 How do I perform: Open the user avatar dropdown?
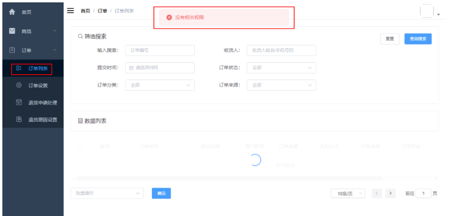tap(430, 11)
